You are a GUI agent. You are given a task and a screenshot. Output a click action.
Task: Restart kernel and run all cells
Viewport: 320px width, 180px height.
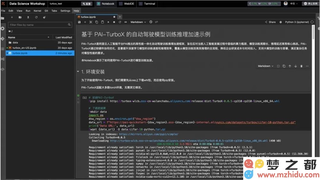(x=126, y=22)
